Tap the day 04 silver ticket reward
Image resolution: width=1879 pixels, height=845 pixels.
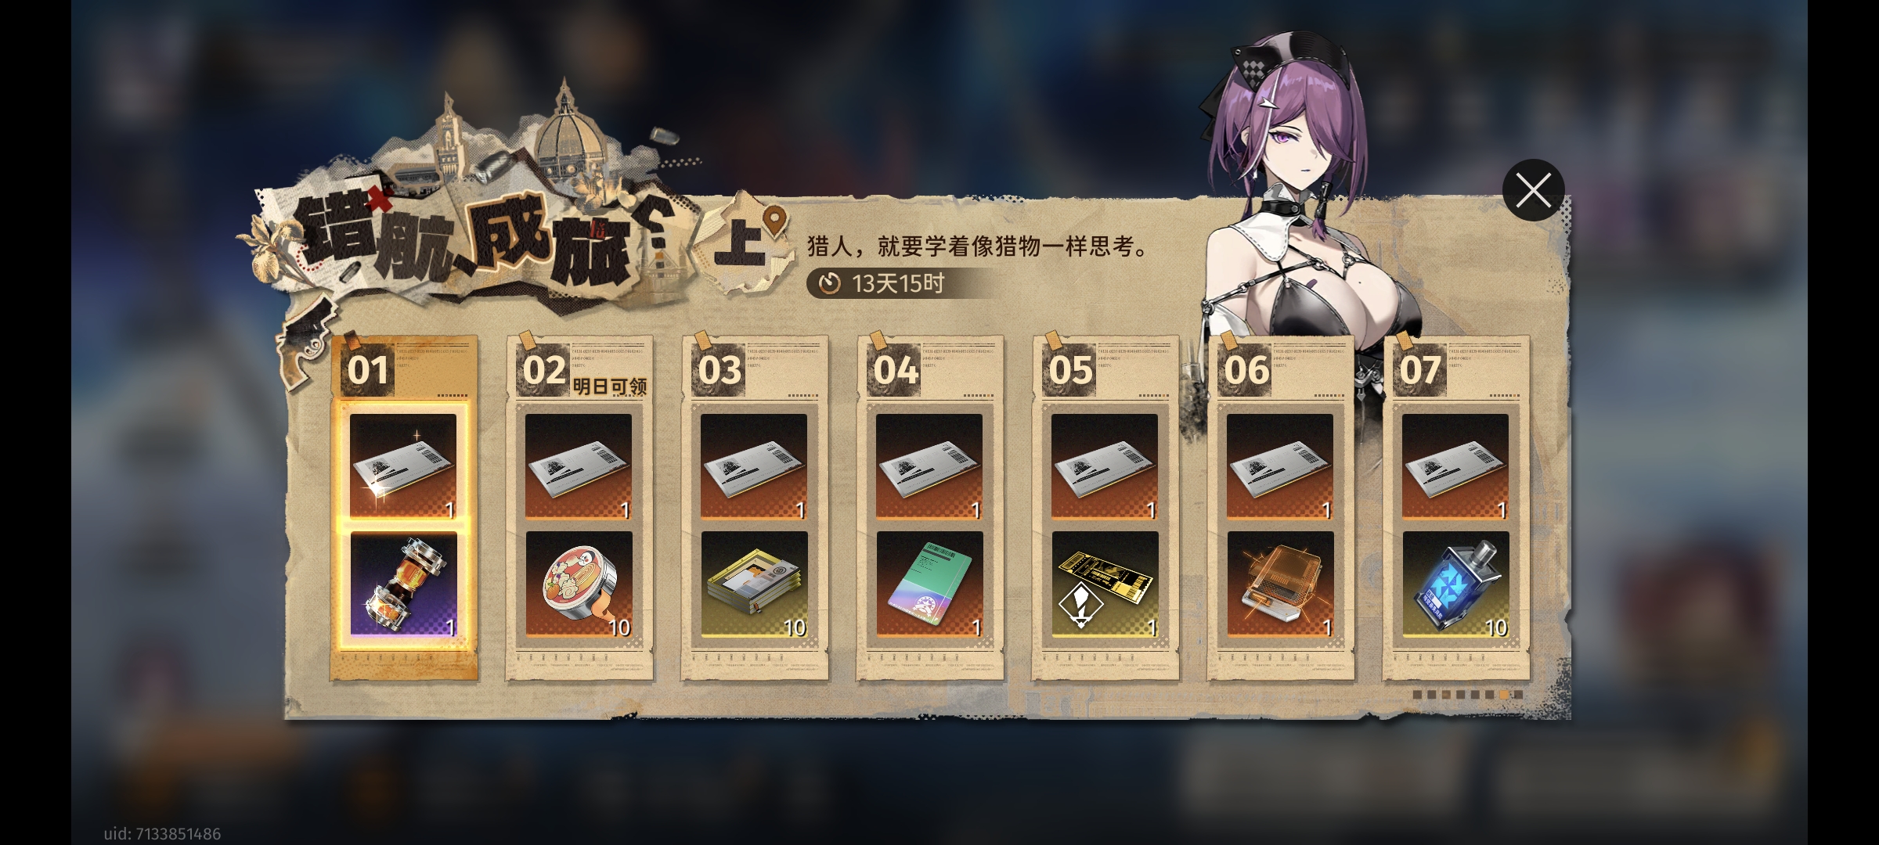tap(929, 466)
